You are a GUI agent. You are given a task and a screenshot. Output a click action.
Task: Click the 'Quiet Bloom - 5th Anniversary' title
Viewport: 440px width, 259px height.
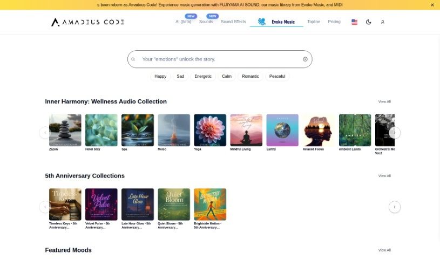click(171, 226)
